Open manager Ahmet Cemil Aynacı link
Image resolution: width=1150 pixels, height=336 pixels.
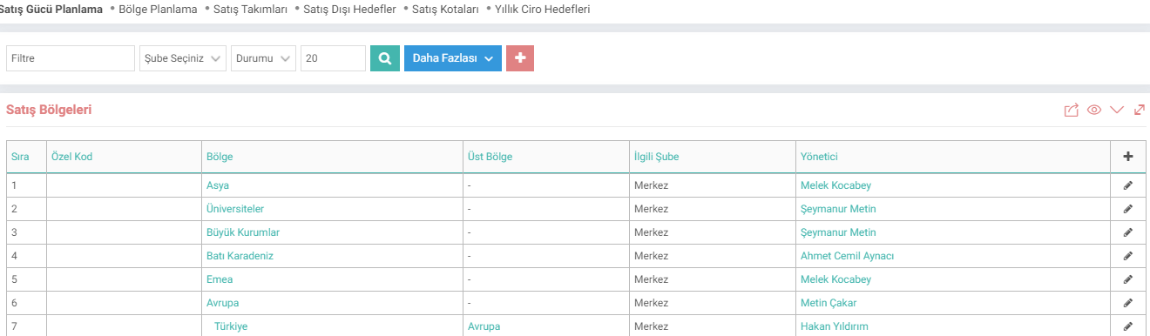pos(848,256)
